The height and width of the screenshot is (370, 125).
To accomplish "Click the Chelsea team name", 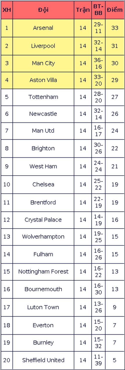I will 43,184.
